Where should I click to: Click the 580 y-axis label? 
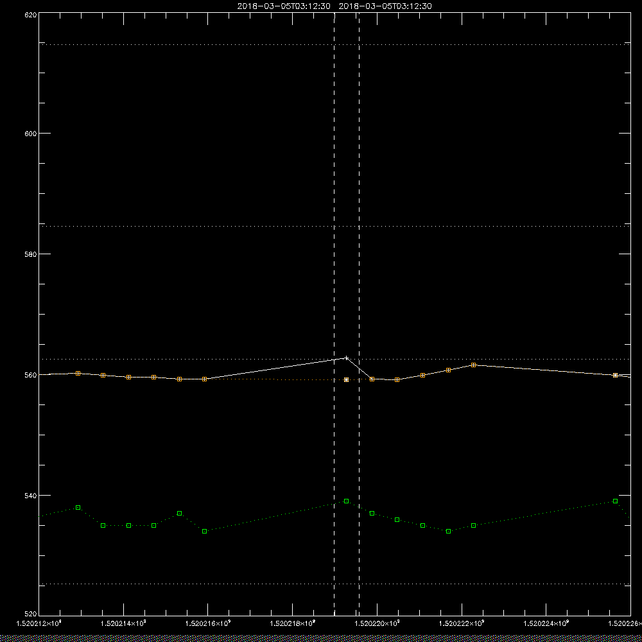31,254
